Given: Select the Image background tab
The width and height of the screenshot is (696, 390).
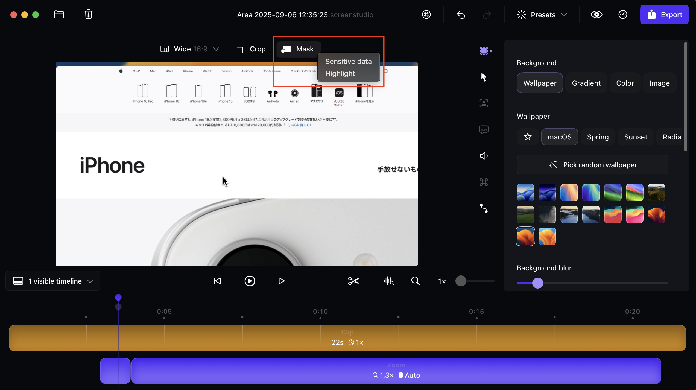Looking at the screenshot, I should 659,83.
